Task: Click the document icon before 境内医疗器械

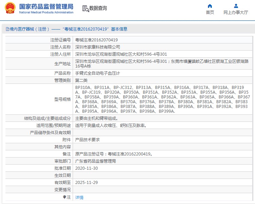Action: click(7, 29)
